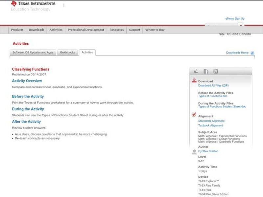Click the Texas Instruments logo

[33, 4]
